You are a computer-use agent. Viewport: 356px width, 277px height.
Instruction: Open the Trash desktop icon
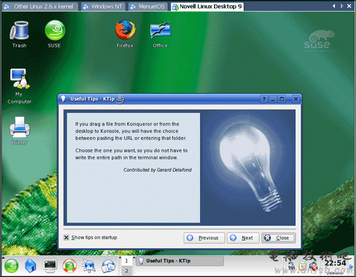tap(19, 34)
